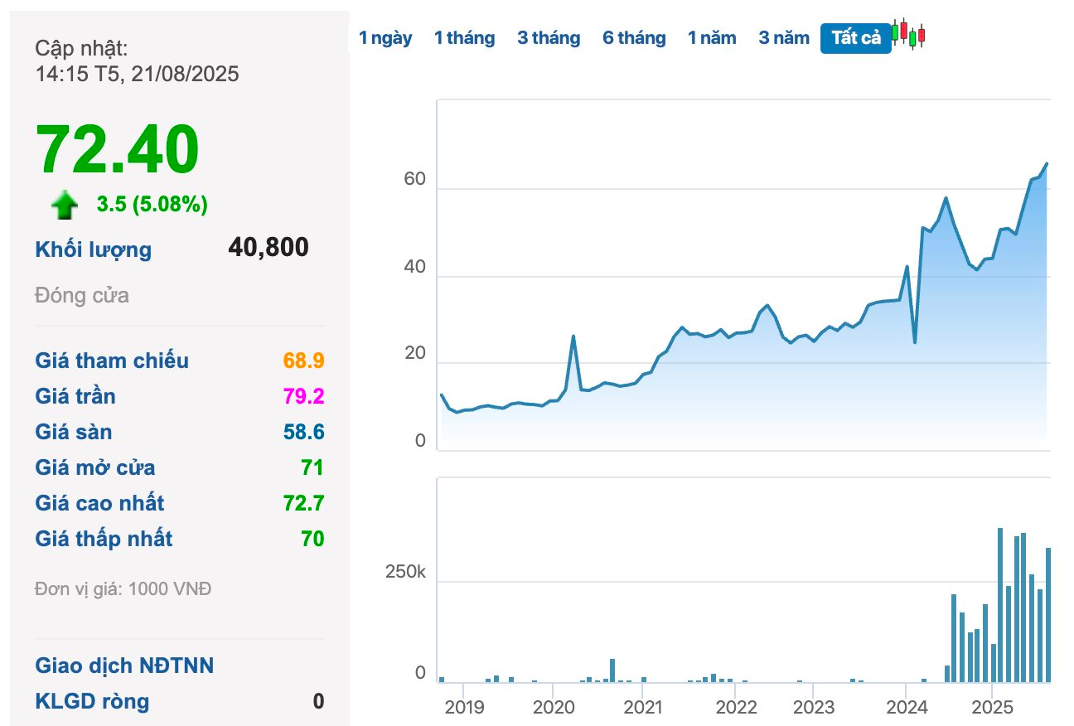
Task: Click the 'Giá sàn' label
Action: tap(74, 432)
